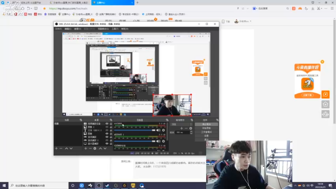336x189 pixels.
Task: Mute the second mixer audio channel
Action: [x=158, y=141]
